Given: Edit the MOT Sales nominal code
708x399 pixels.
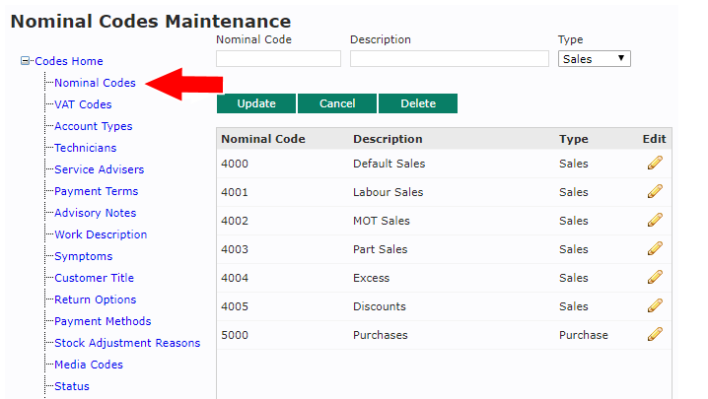Looking at the screenshot, I should (654, 221).
